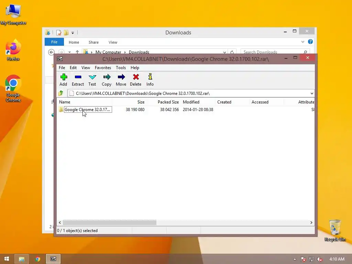Sort by the Packed Size column
Screen dimensions: 352x264
tap(163, 102)
